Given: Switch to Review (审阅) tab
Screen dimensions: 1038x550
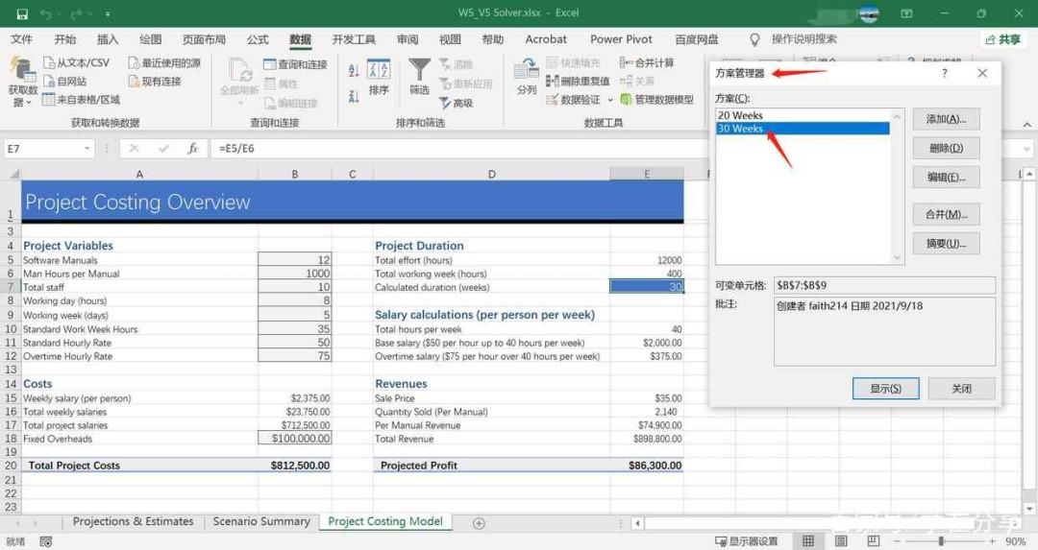Looking at the screenshot, I should pos(408,39).
